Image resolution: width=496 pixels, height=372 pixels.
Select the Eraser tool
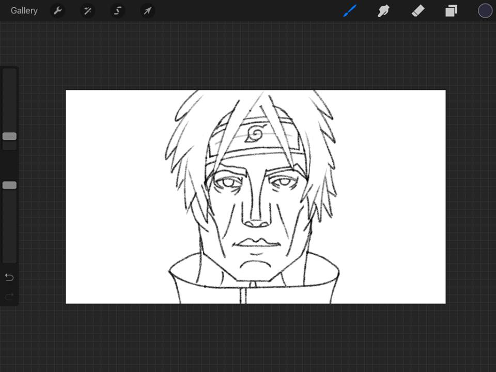point(417,11)
